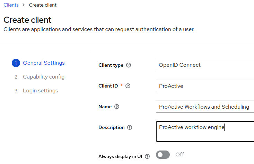
Task: Toggle the Always display in UI switch
Action: point(163,155)
